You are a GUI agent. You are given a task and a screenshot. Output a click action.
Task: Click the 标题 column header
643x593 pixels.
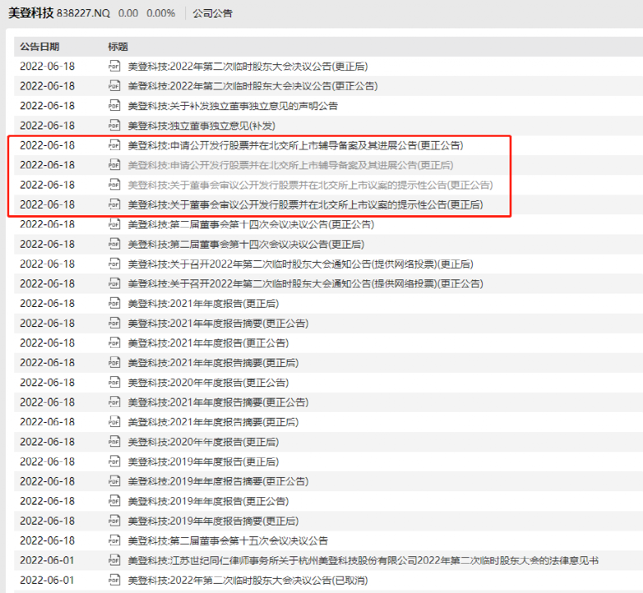pos(118,46)
